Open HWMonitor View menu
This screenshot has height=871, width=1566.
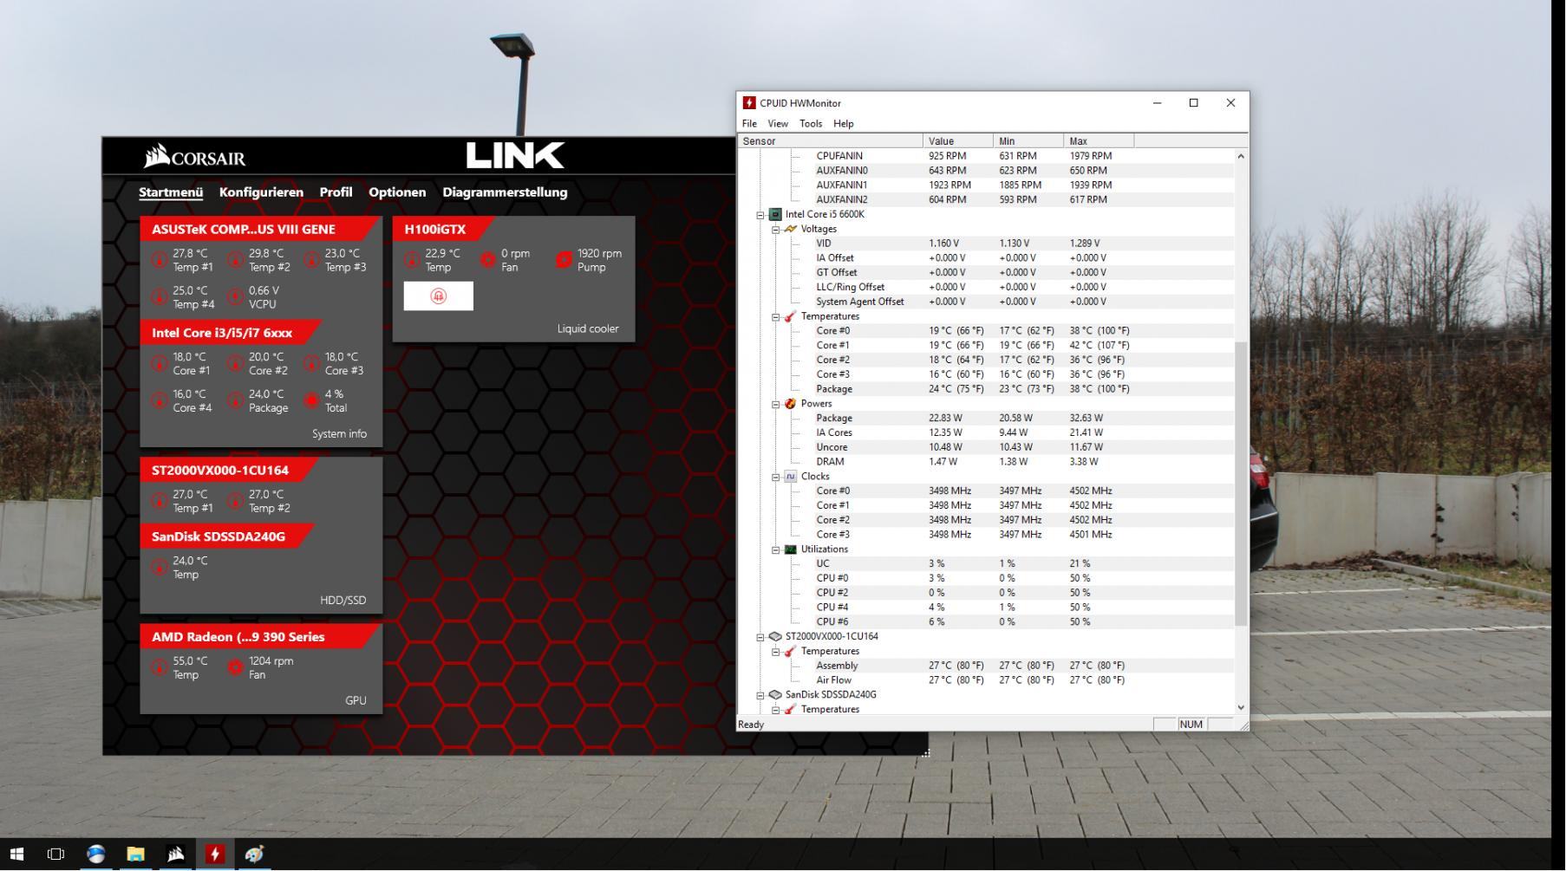pyautogui.click(x=778, y=124)
